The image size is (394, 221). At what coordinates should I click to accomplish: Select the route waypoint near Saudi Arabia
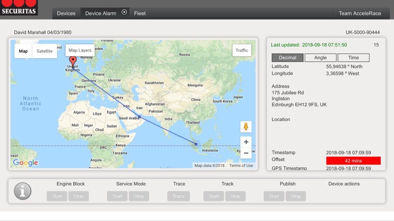coord(139,117)
